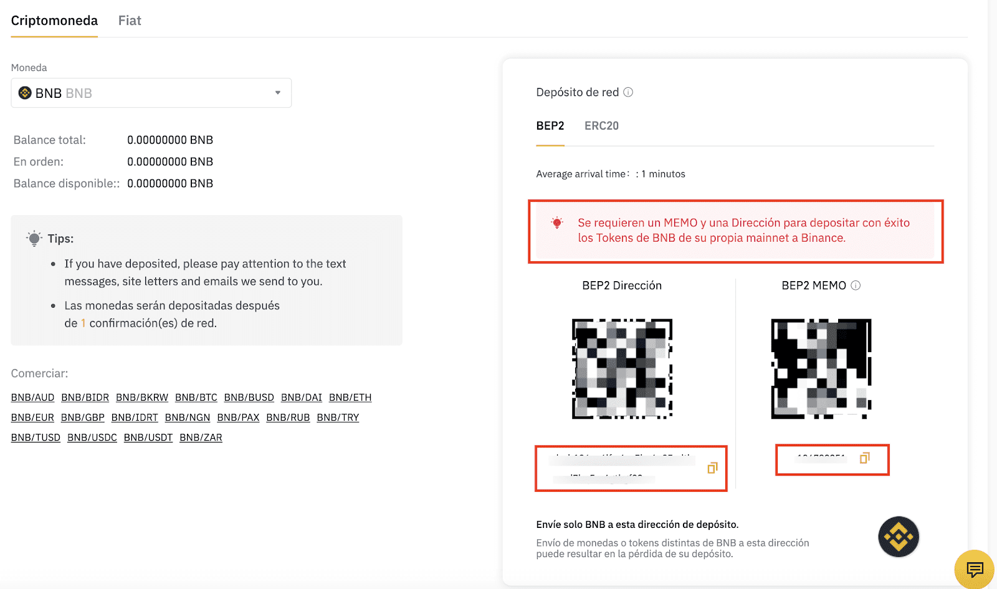This screenshot has height=589, width=997.
Task: Click the lightbulb Tips icon
Action: click(34, 238)
